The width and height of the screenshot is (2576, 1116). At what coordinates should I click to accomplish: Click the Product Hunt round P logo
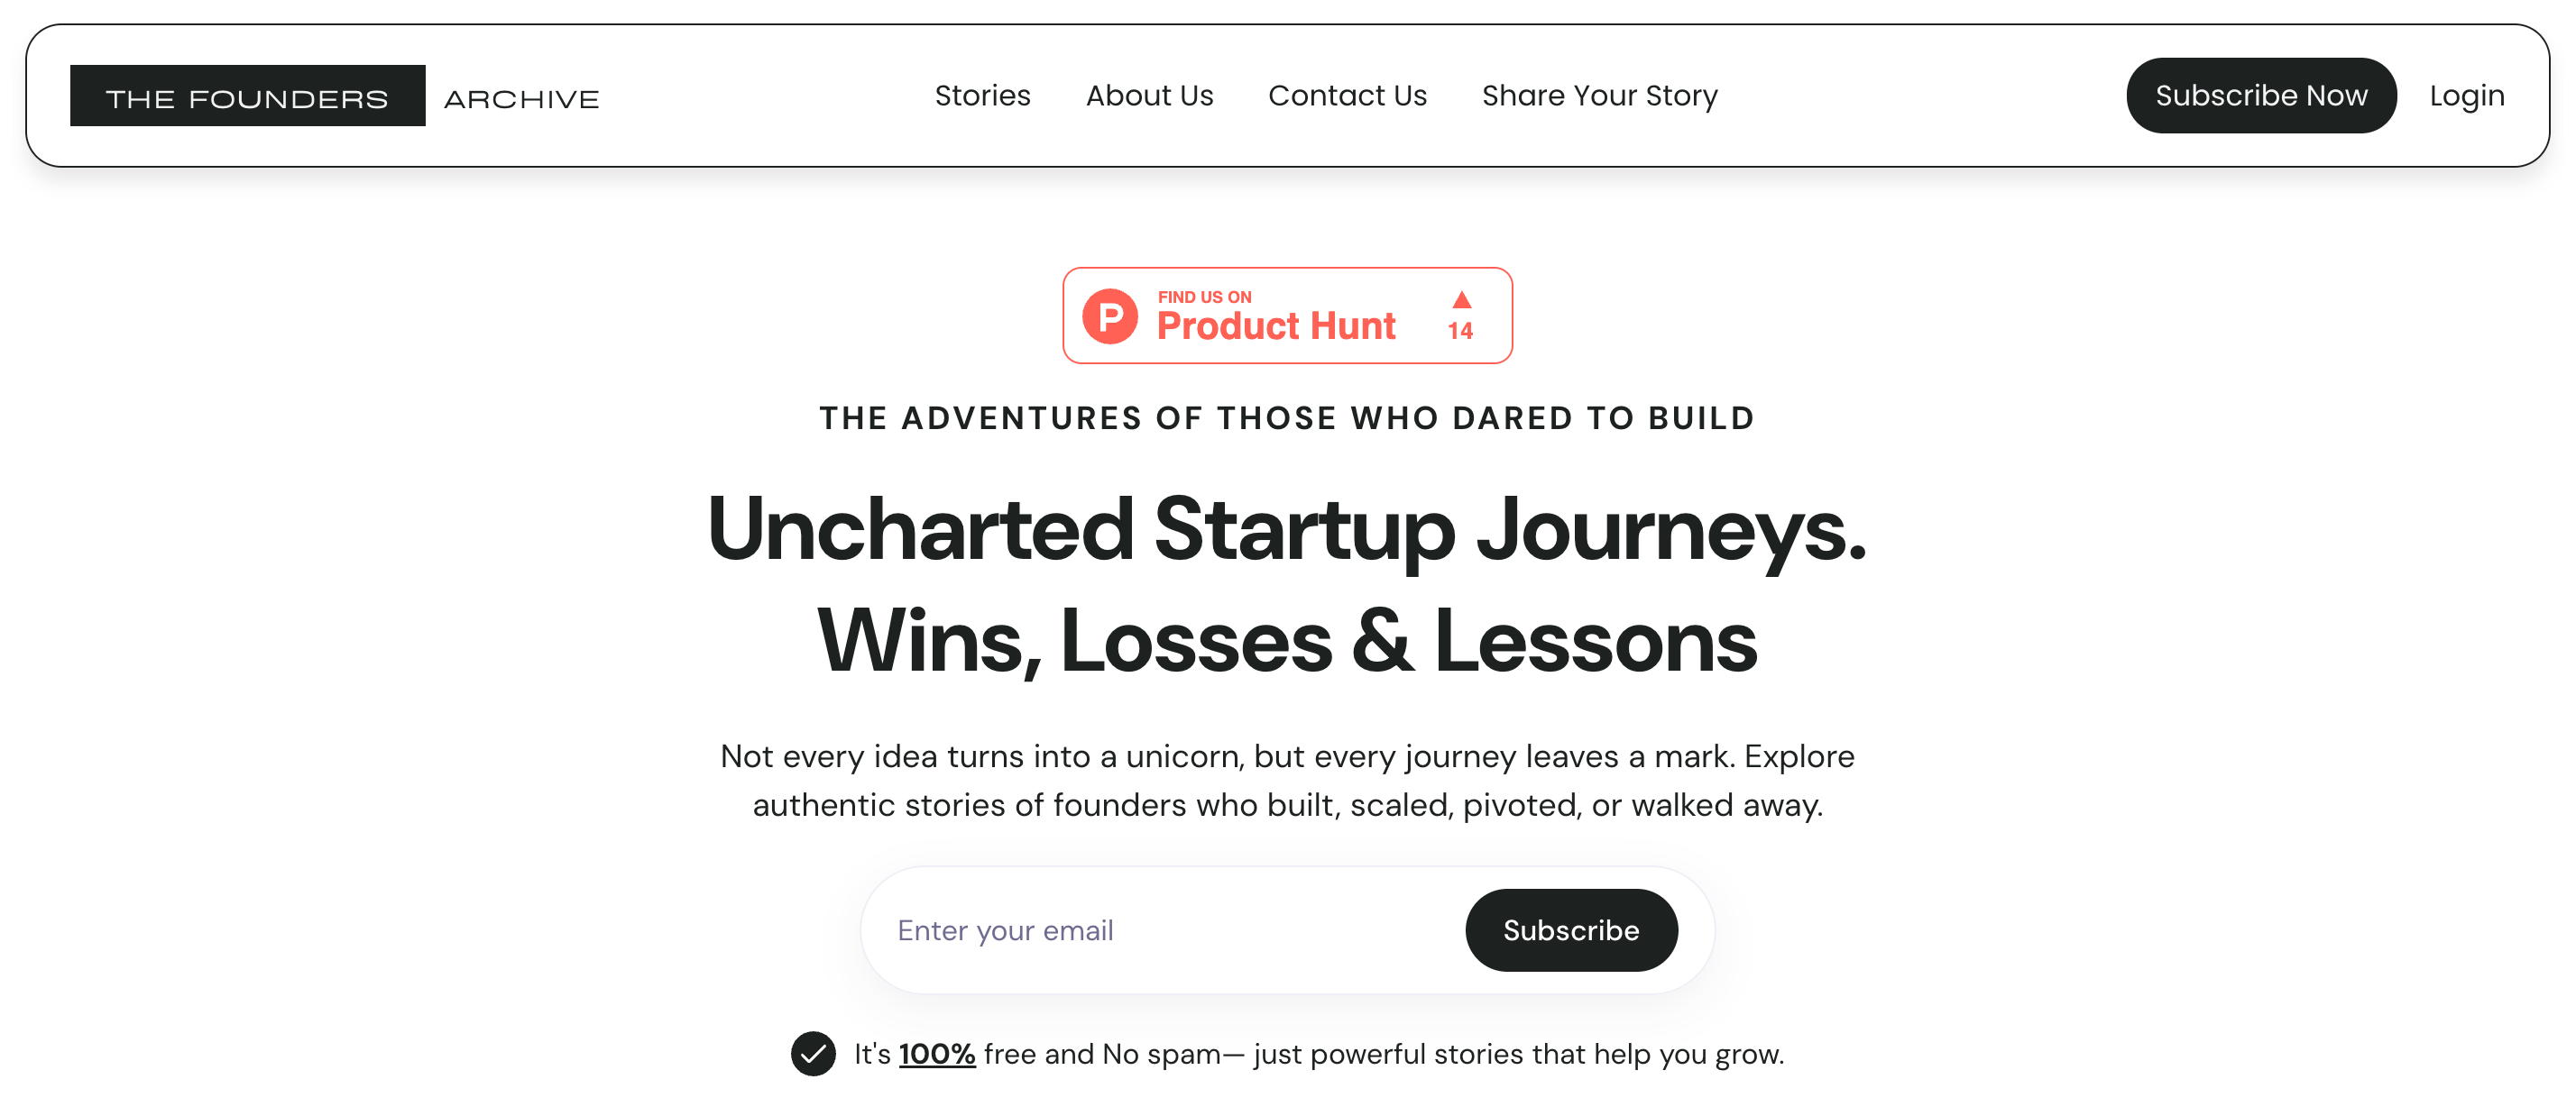click(x=1110, y=316)
